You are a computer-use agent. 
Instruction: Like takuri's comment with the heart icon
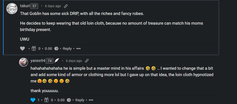coord(22,49)
